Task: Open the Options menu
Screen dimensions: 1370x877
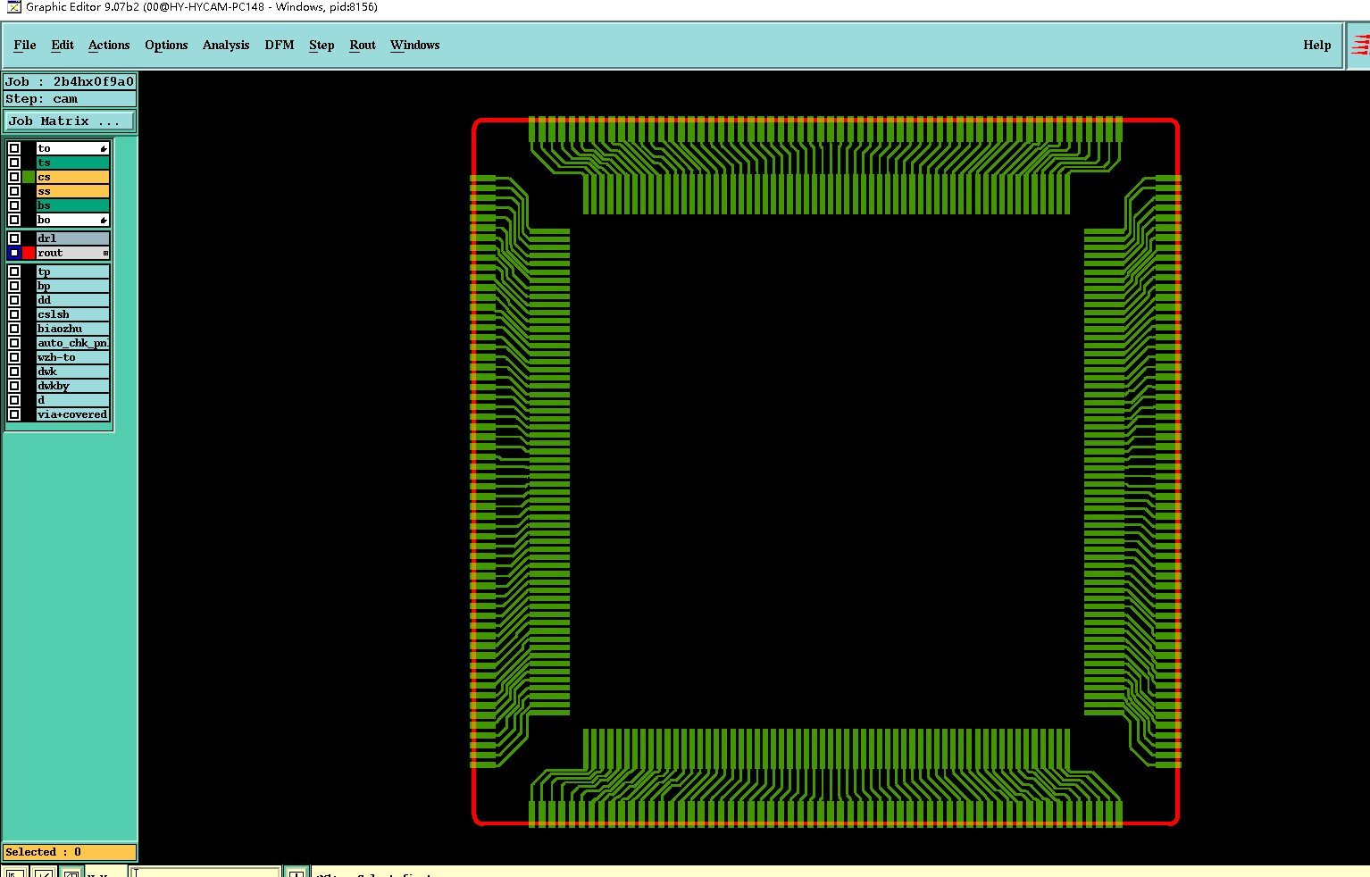Action: click(166, 45)
